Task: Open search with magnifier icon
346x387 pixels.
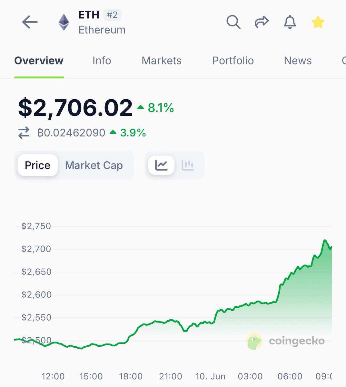Action: click(x=233, y=22)
